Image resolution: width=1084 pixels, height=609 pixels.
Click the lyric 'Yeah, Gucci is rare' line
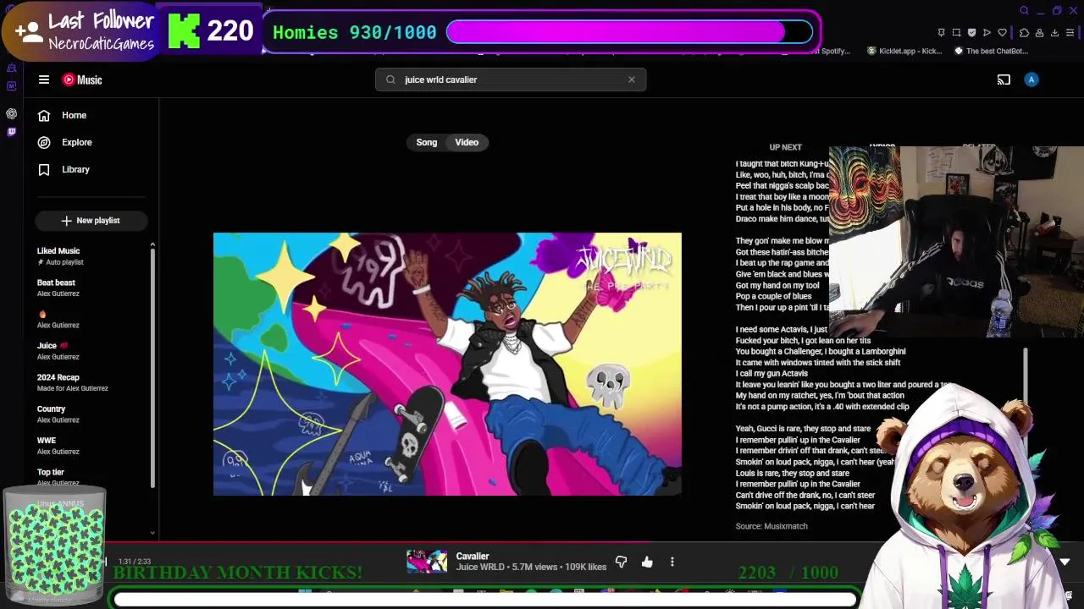[x=803, y=429]
